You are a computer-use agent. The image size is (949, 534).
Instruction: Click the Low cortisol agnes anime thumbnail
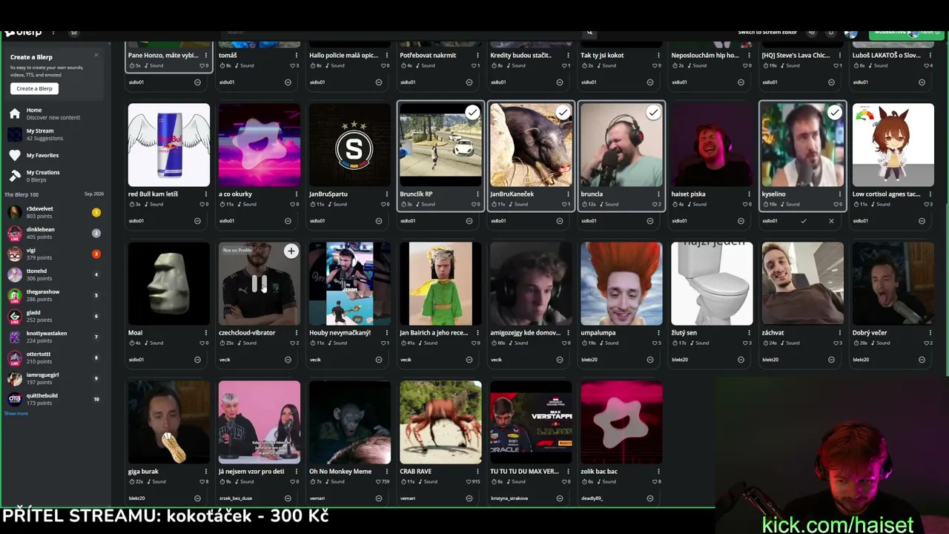[893, 145]
